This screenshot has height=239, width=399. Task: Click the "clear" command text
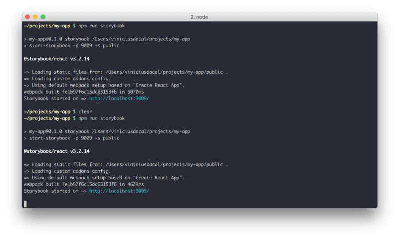click(x=86, y=112)
